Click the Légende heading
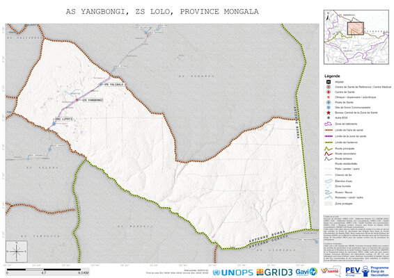The height and width of the screenshot is (278, 394). 332,76
